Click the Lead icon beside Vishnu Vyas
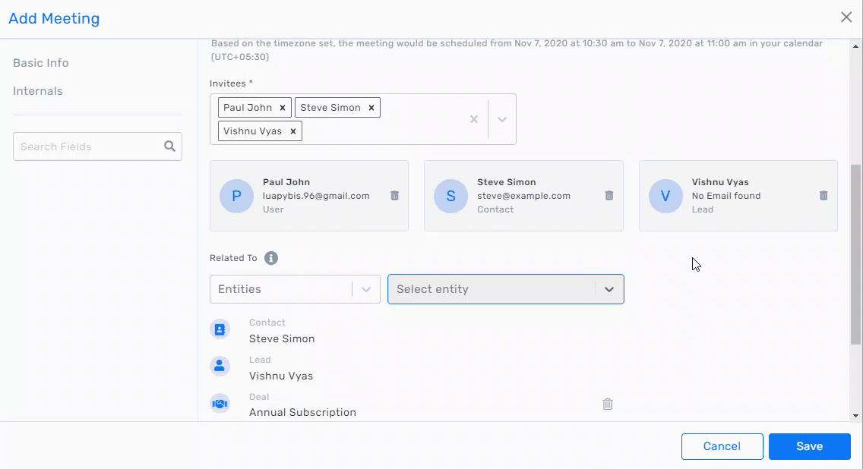This screenshot has width=863, height=469. [220, 367]
